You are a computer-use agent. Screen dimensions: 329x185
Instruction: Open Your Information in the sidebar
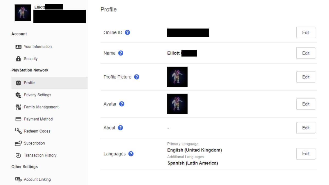38,47
